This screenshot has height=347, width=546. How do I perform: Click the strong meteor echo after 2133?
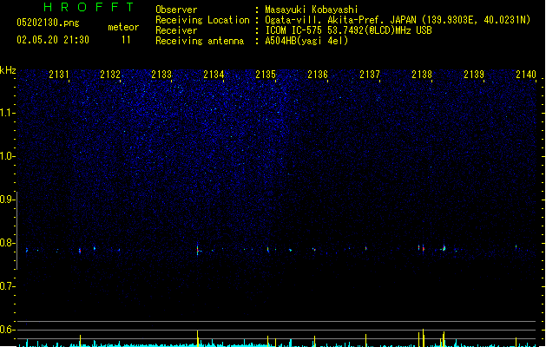point(197,249)
